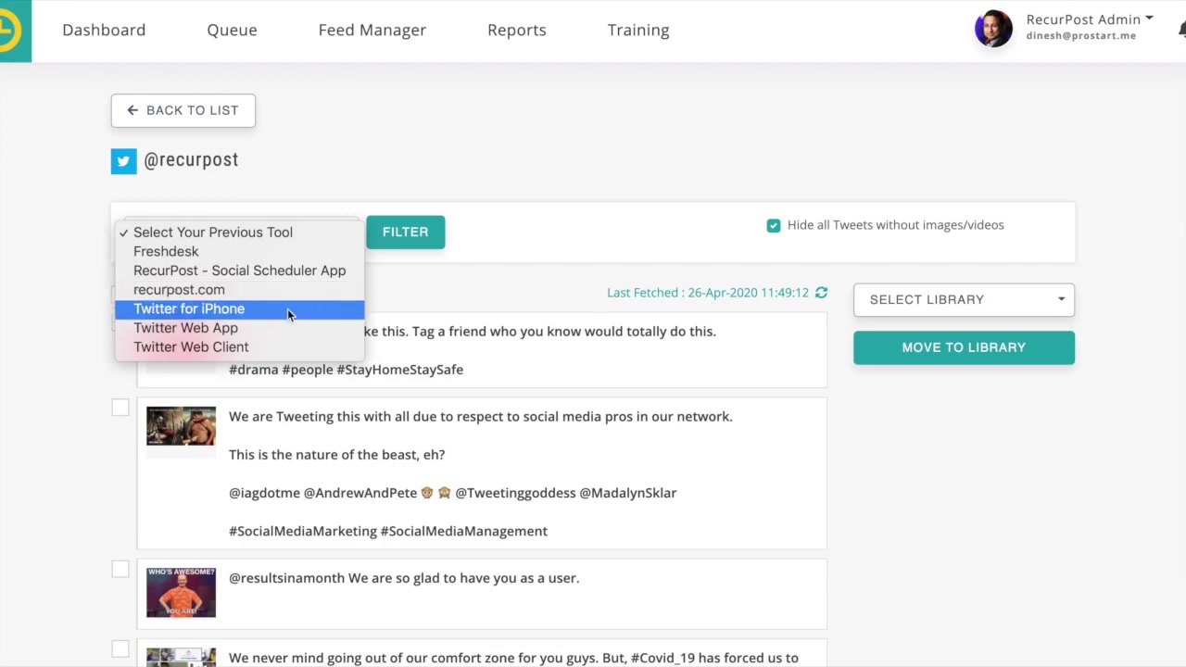Expand the RecurPost Admin account caret

pos(1149,18)
